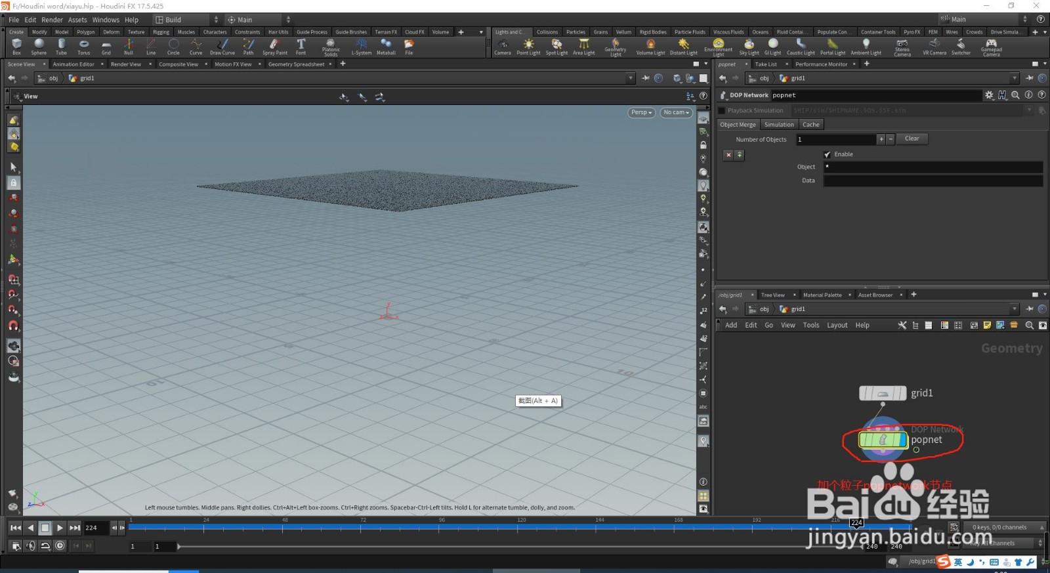Select the Box shelf tool
Viewport: 1050px width, 573px height.
point(16,46)
